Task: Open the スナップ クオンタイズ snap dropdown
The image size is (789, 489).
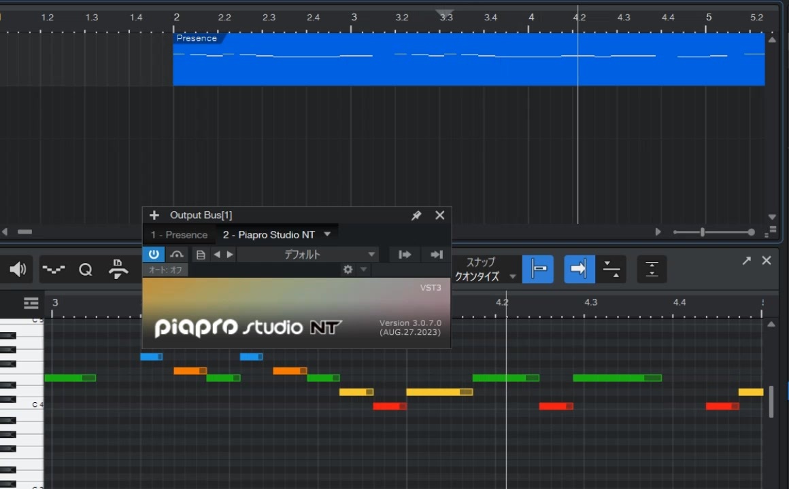Action: pos(485,270)
